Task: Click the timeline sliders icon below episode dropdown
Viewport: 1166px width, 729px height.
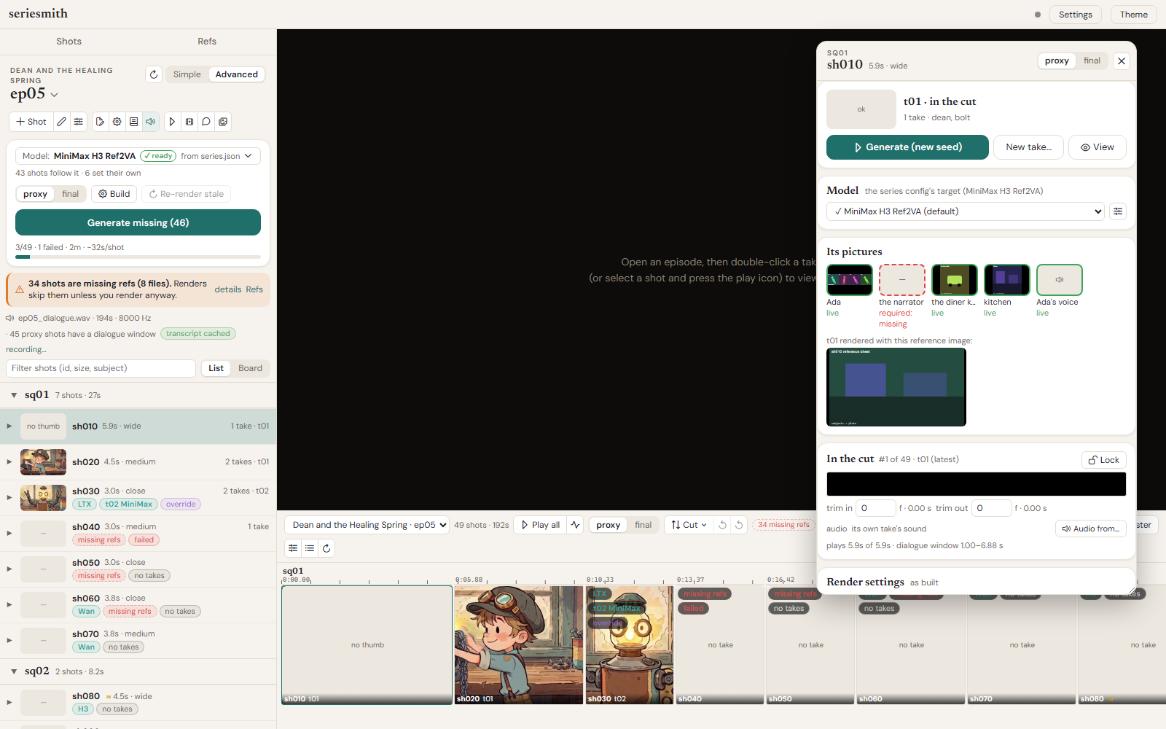Action: pos(293,548)
